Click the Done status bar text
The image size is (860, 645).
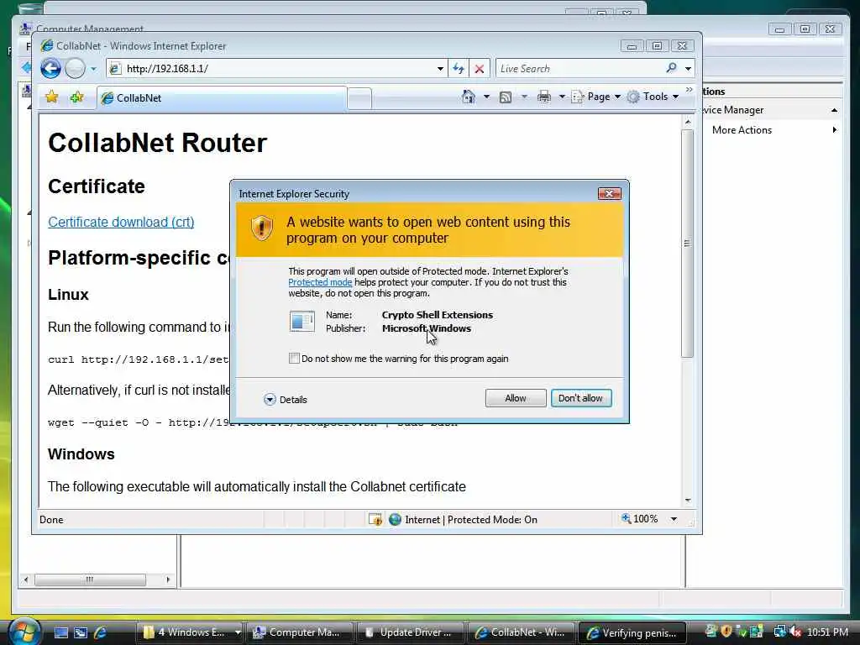coord(51,519)
